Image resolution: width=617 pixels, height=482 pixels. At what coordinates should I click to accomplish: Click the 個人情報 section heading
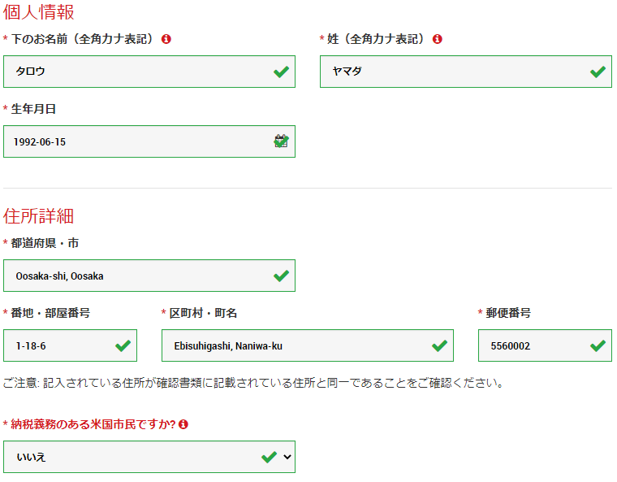tap(39, 12)
